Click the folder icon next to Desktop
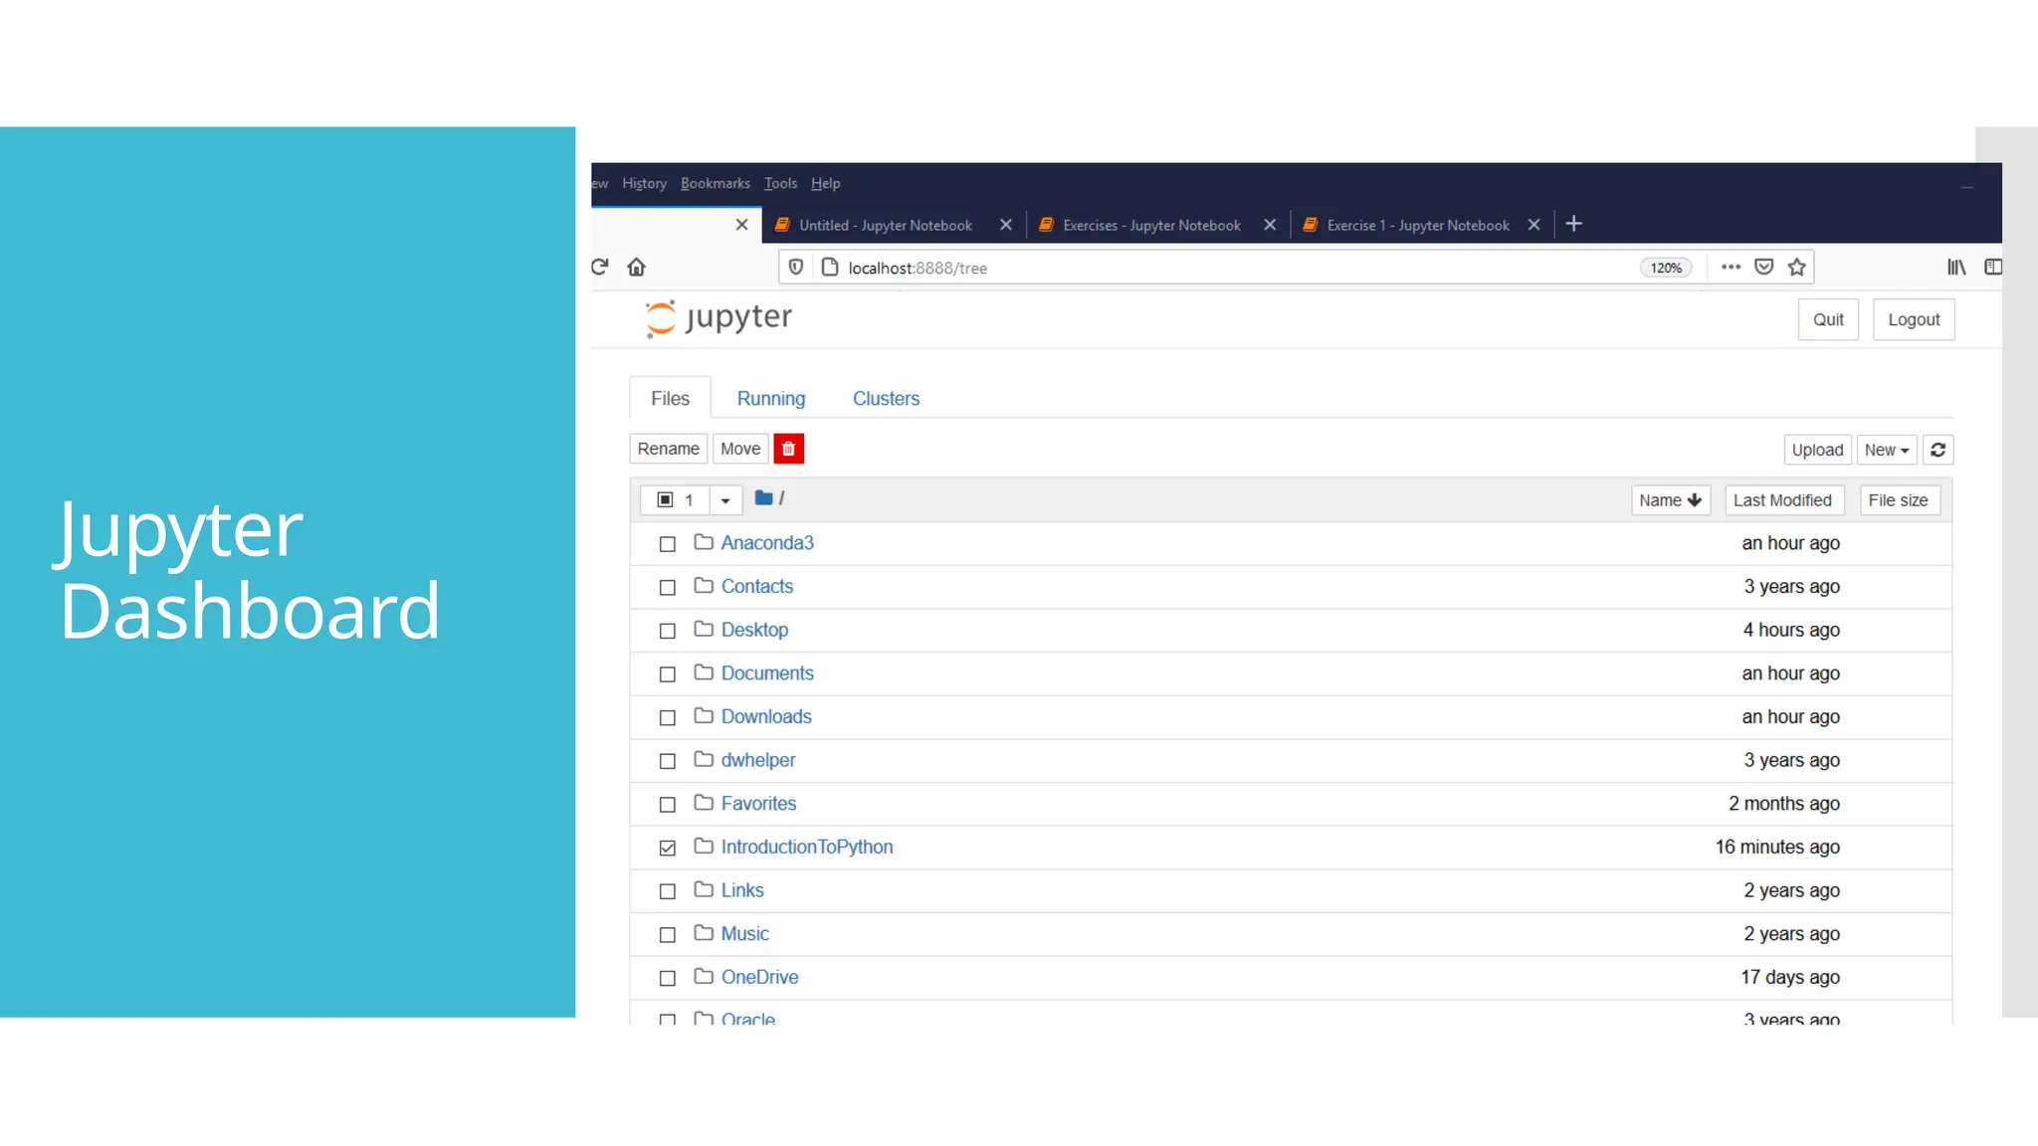2038x1146 pixels. pos(704,630)
